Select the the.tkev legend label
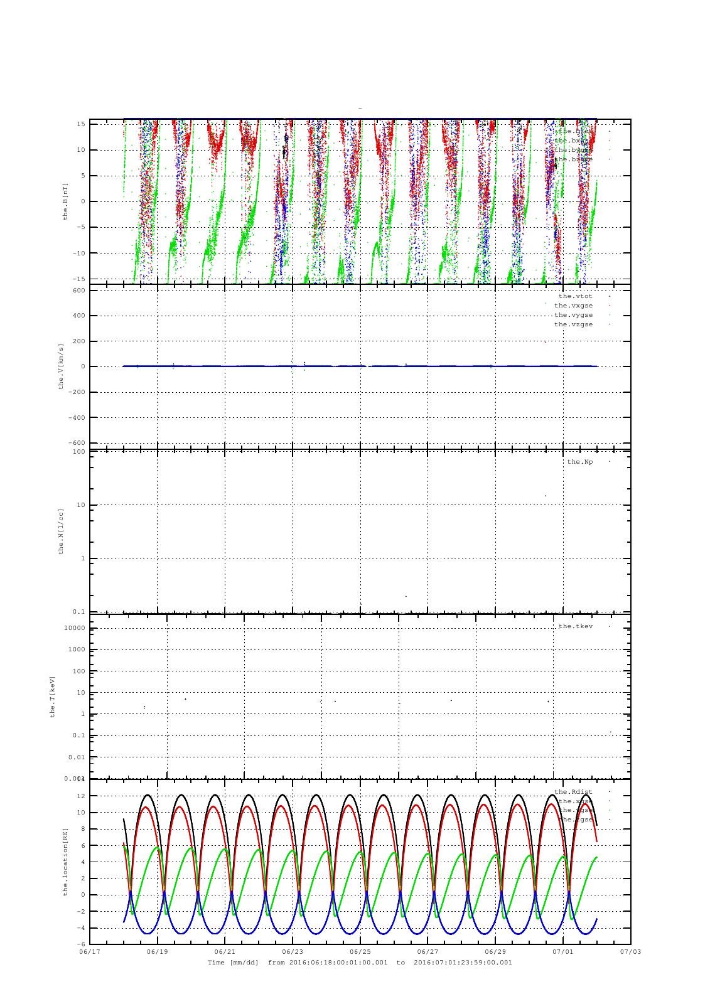Image resolution: width=710 pixels, height=1004 pixels. coord(575,626)
